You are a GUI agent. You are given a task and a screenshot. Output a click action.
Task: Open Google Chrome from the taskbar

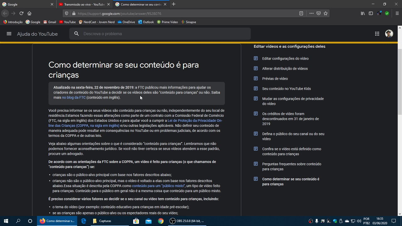tap(160, 221)
